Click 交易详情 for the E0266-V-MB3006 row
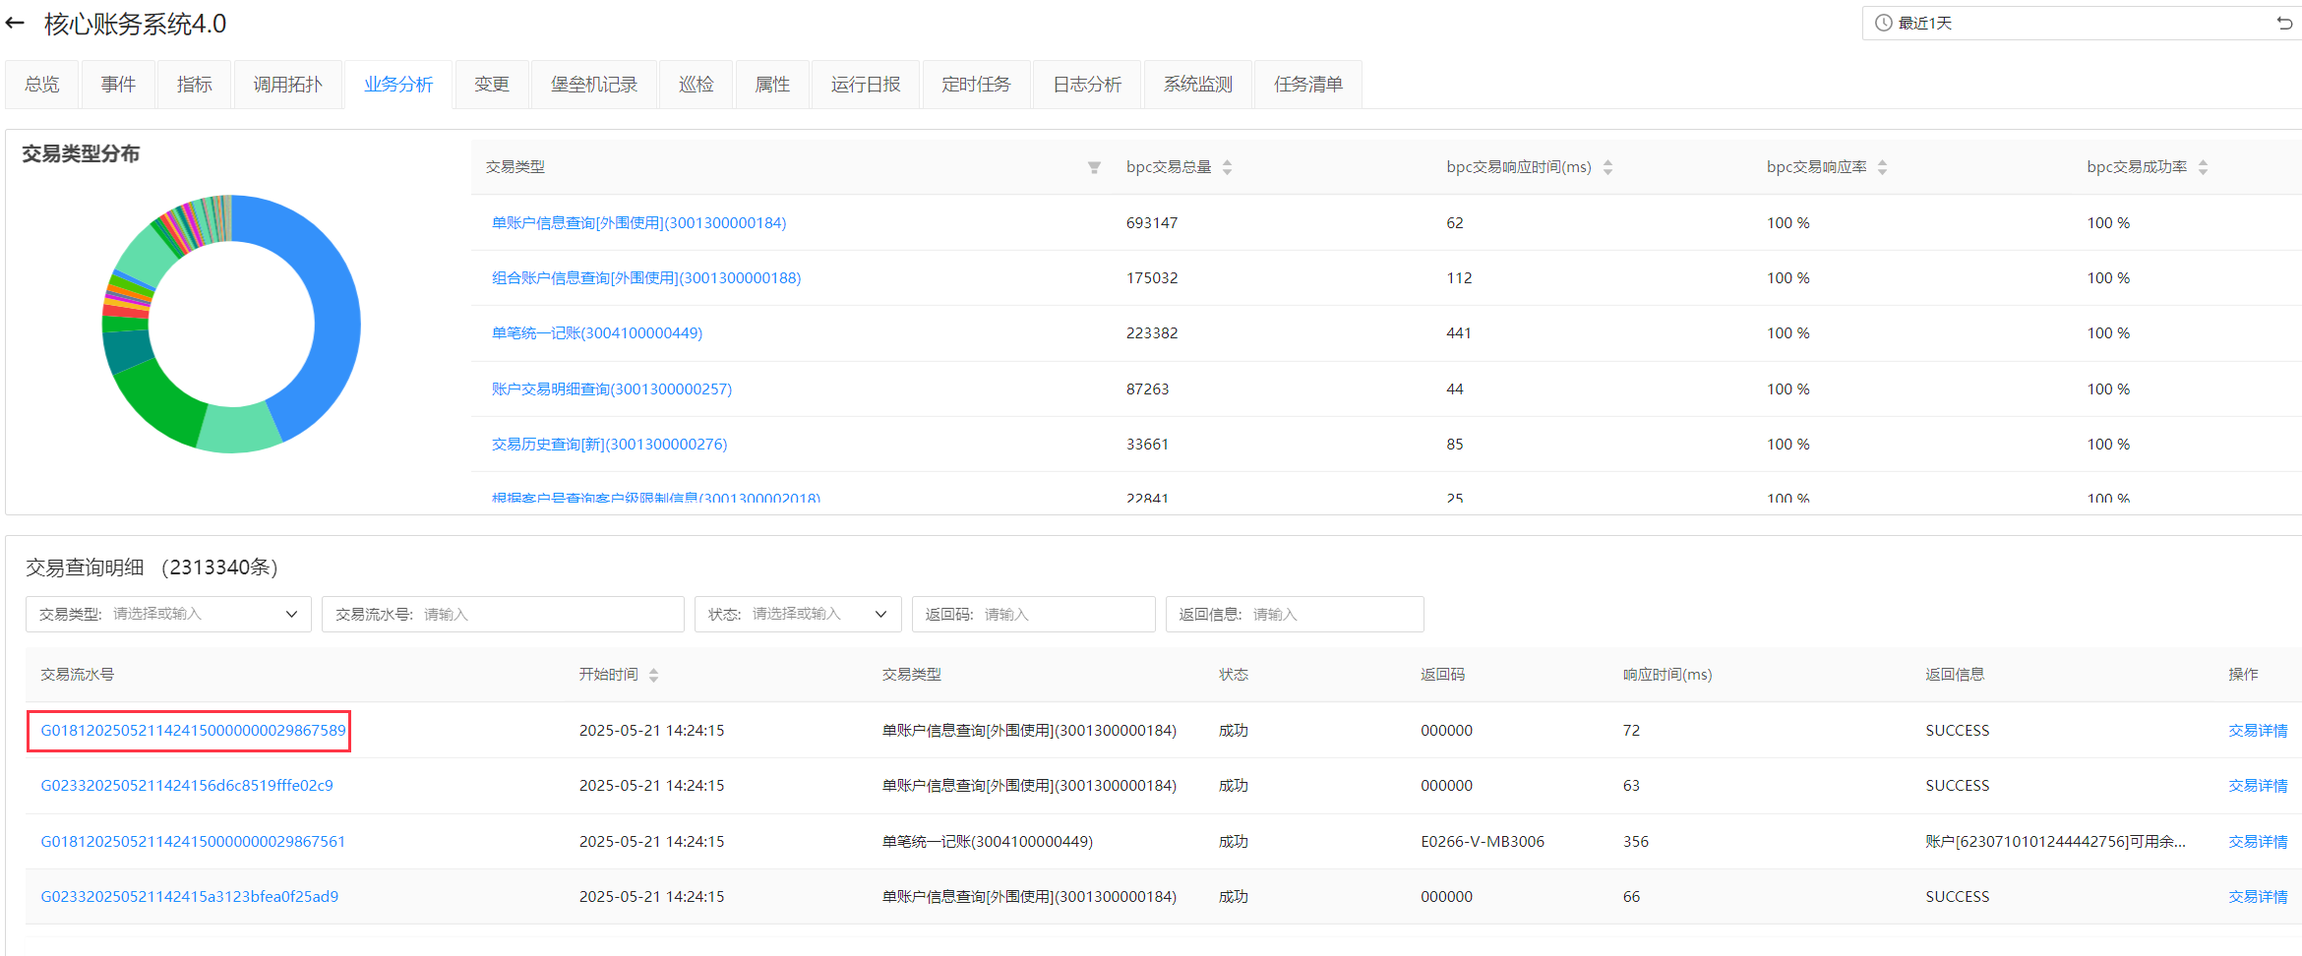 point(2258,842)
